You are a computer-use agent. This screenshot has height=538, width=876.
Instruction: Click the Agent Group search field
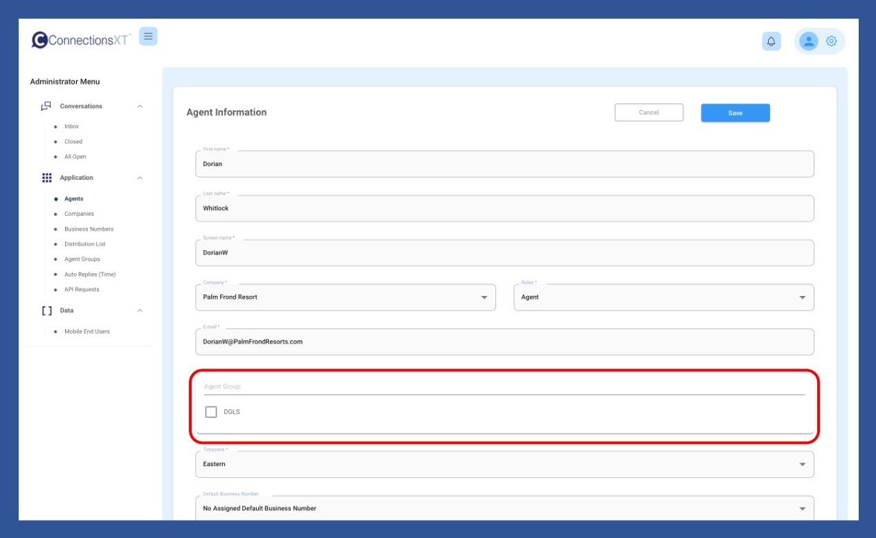[x=504, y=387]
